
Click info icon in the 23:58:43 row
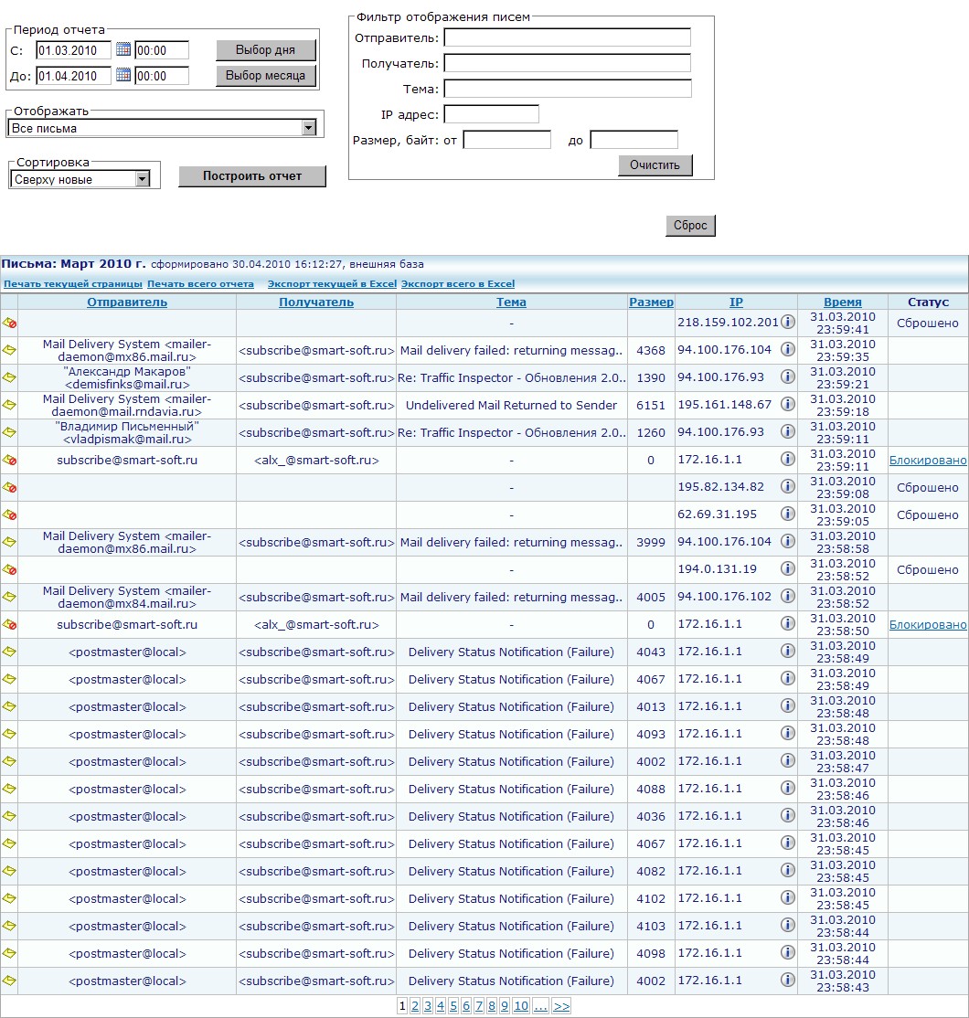click(x=788, y=980)
